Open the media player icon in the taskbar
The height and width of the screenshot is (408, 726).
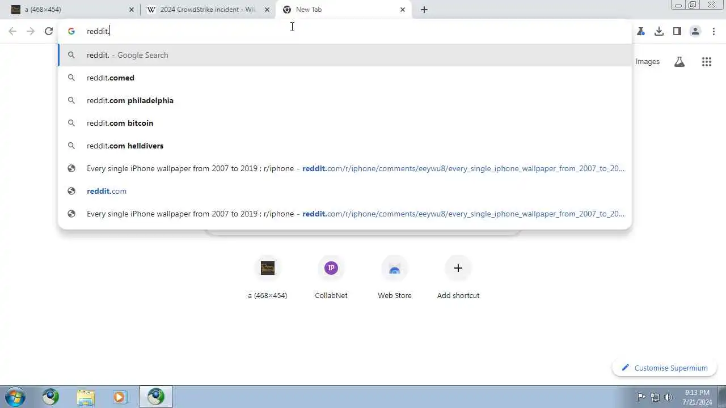click(120, 397)
